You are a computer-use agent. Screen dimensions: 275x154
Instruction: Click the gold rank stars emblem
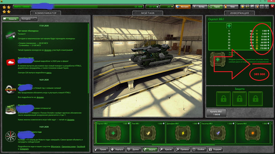coord(6,9)
